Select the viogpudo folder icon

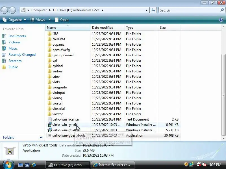click(49, 87)
